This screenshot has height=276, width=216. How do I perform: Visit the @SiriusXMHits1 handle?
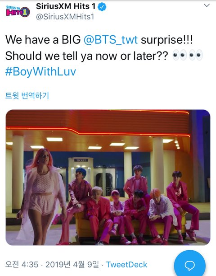coord(65,17)
